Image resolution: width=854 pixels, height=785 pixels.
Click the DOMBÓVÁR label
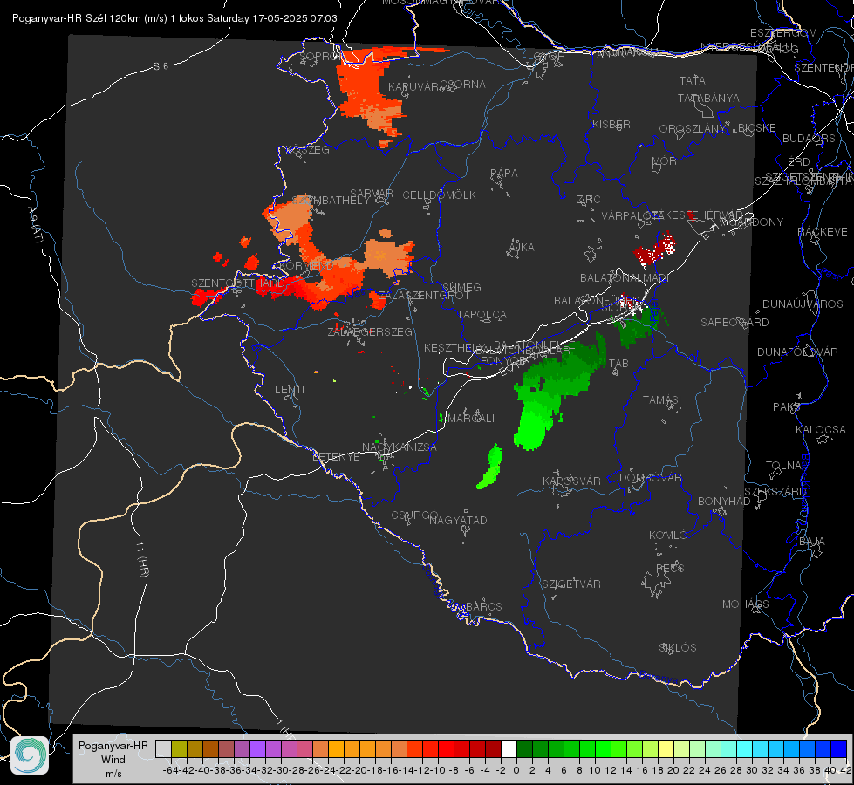[x=650, y=478]
